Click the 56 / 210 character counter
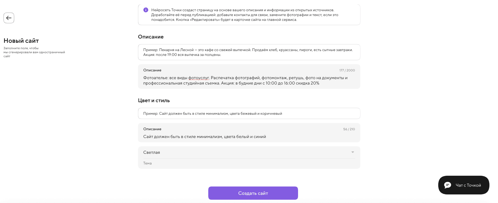This screenshot has width=498, height=203. click(x=349, y=129)
